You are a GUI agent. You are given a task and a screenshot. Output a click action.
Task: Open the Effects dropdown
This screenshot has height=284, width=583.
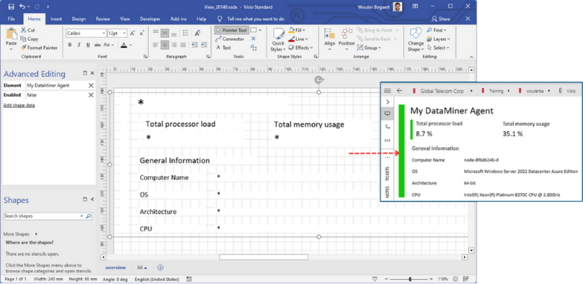(300, 47)
